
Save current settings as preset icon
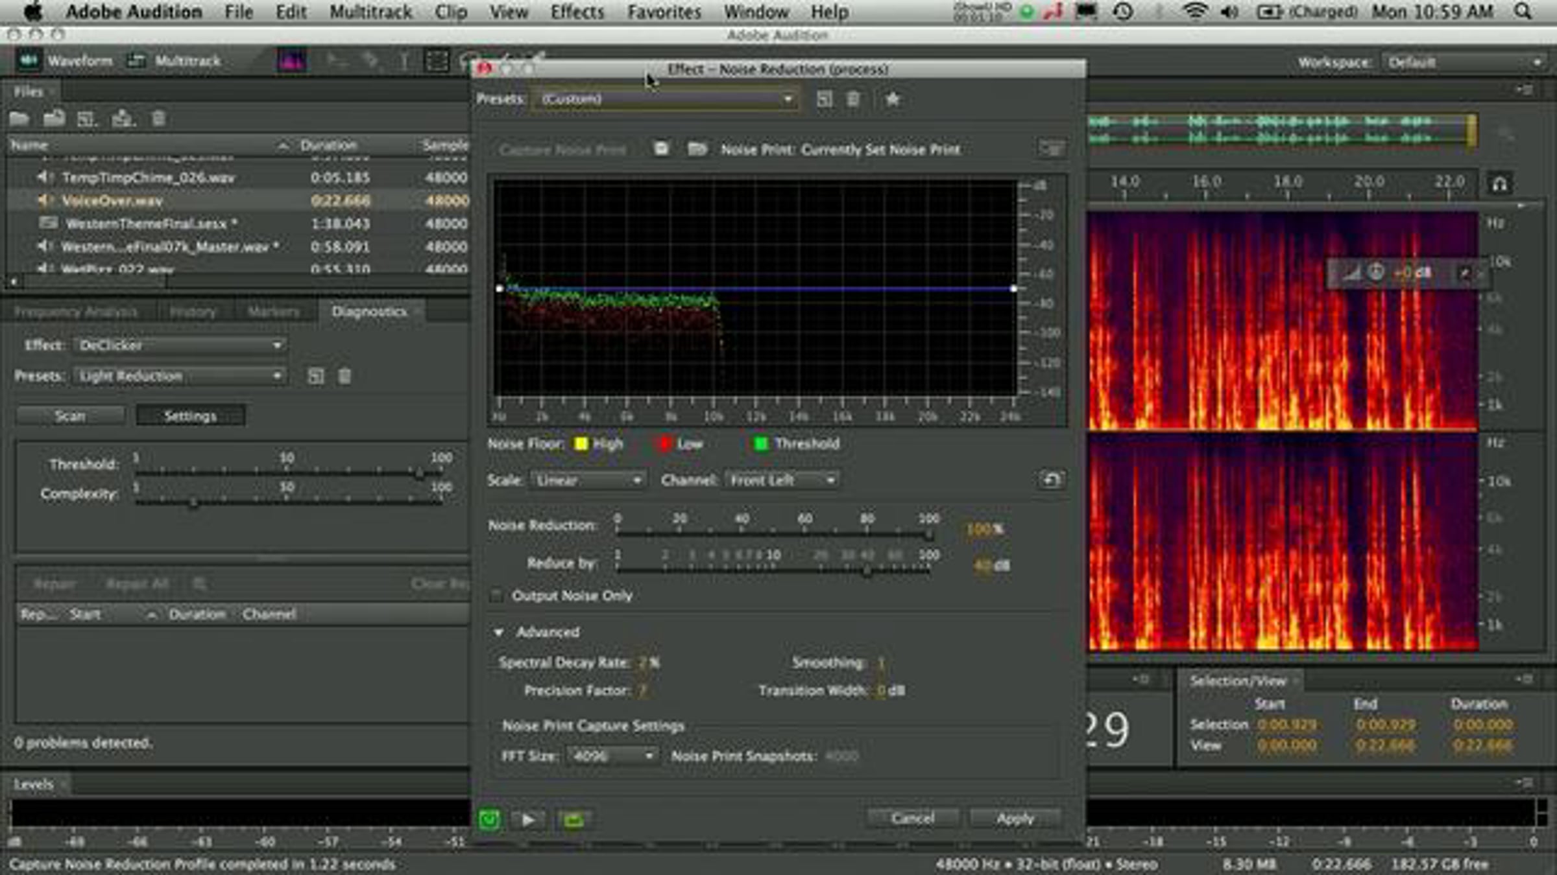824,99
